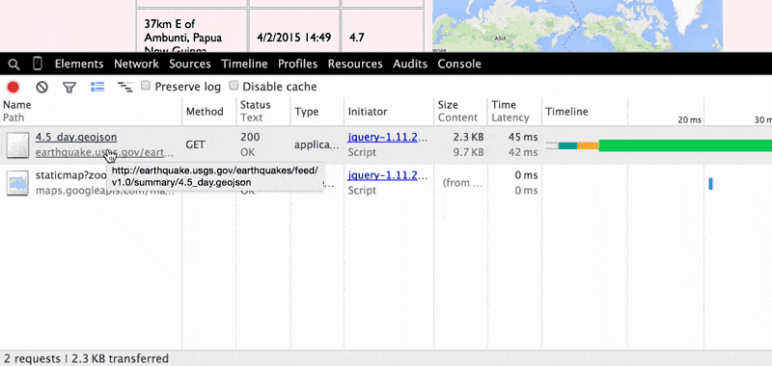This screenshot has height=366, width=772.
Task: Open the Network tab
Action: tap(136, 64)
